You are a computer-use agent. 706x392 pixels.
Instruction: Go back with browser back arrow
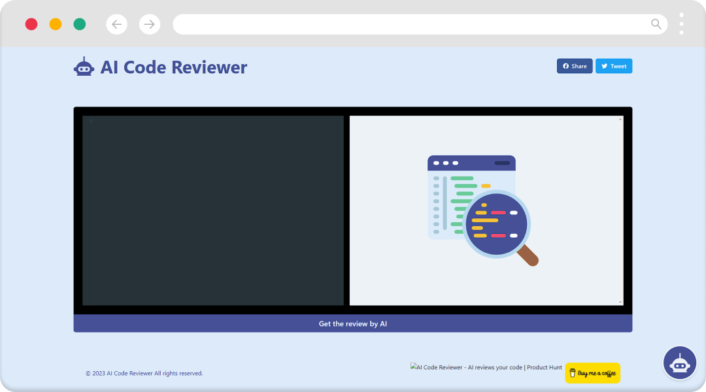coord(116,24)
